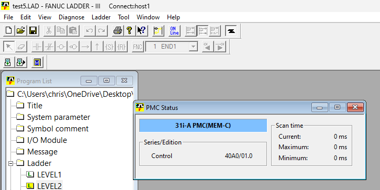Toggle the ON Line connection button
The image size is (380, 190).
pyautogui.click(x=174, y=30)
